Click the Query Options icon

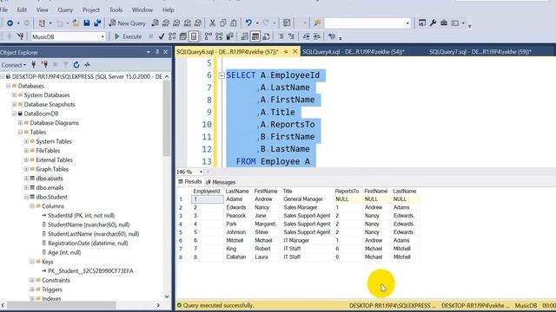183,36
